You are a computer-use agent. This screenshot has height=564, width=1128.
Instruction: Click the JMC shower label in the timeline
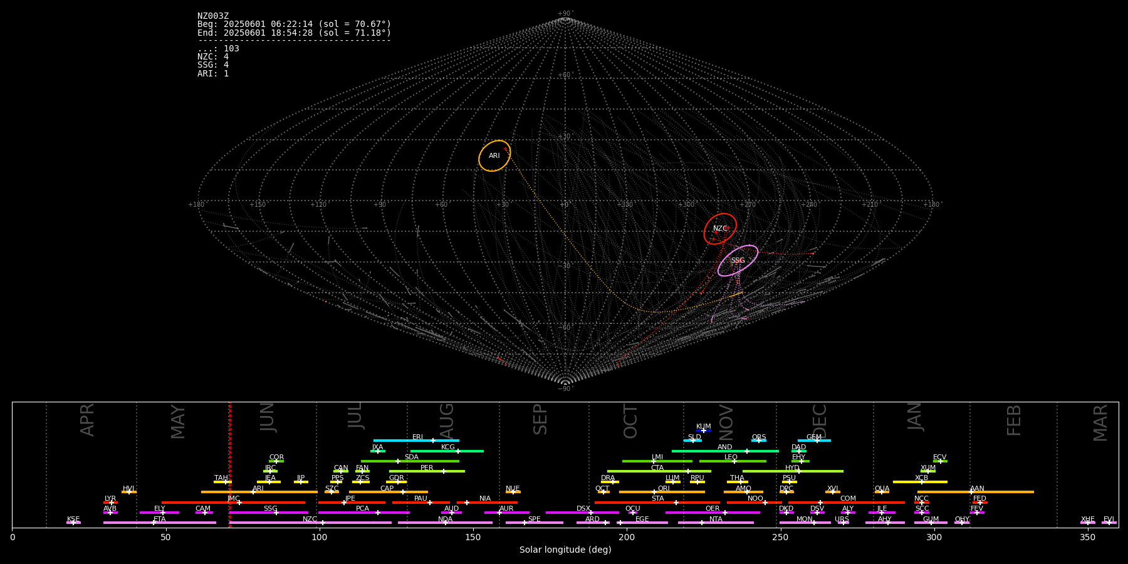pyautogui.click(x=233, y=499)
